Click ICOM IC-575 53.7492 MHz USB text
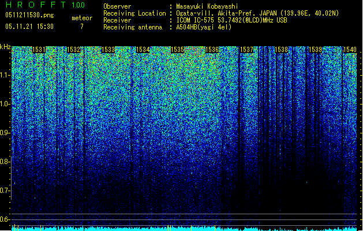Viewport: 363px width, 231px height. [x=232, y=20]
